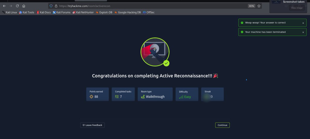This screenshot has width=310, height=139.
Task: Open OffSec bookmark
Action: click(149, 12)
